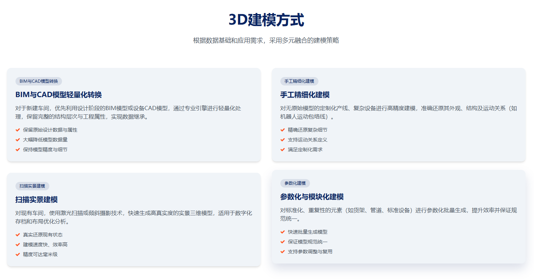Click the 参数化建模 tag badge

click(x=295, y=183)
